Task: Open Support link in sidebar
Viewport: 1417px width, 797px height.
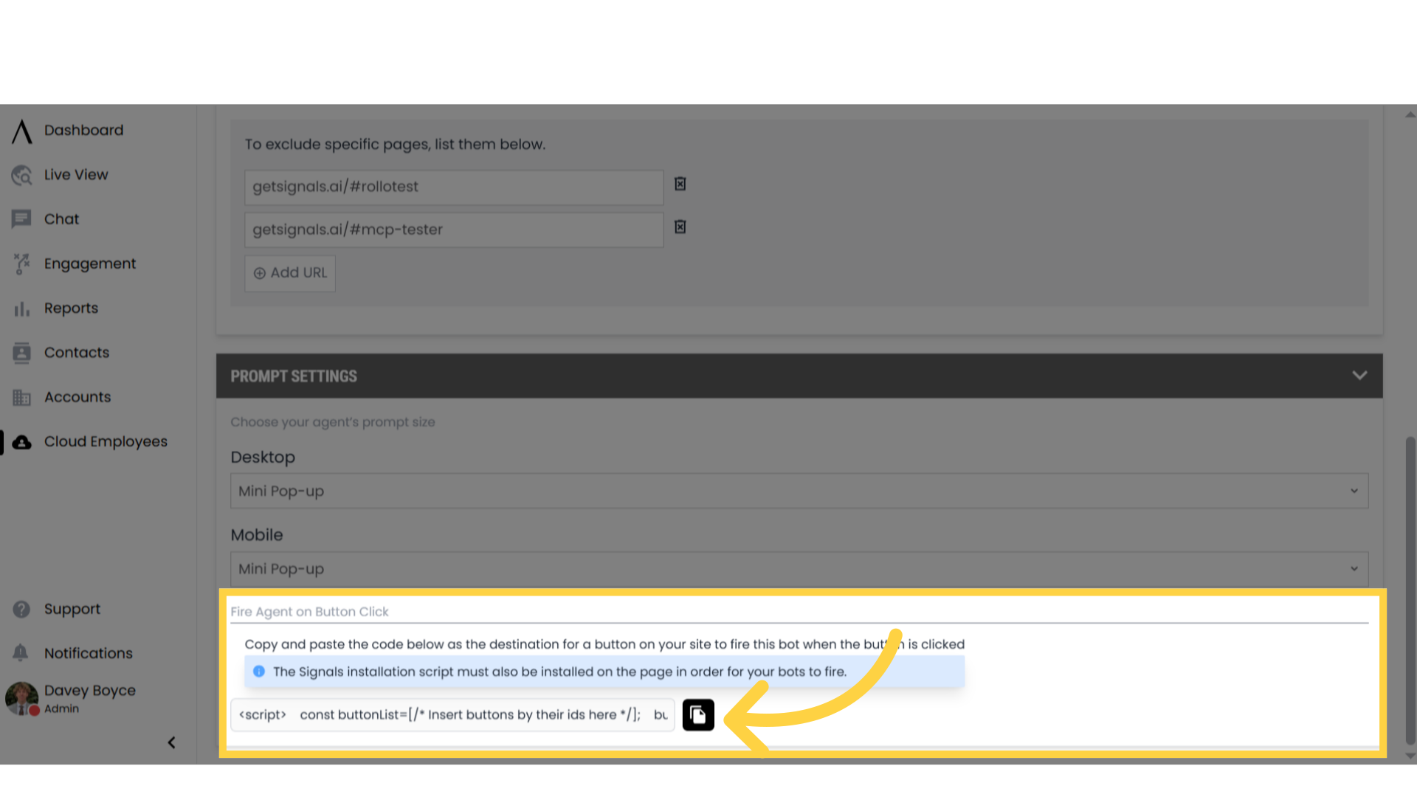Action: tap(72, 609)
